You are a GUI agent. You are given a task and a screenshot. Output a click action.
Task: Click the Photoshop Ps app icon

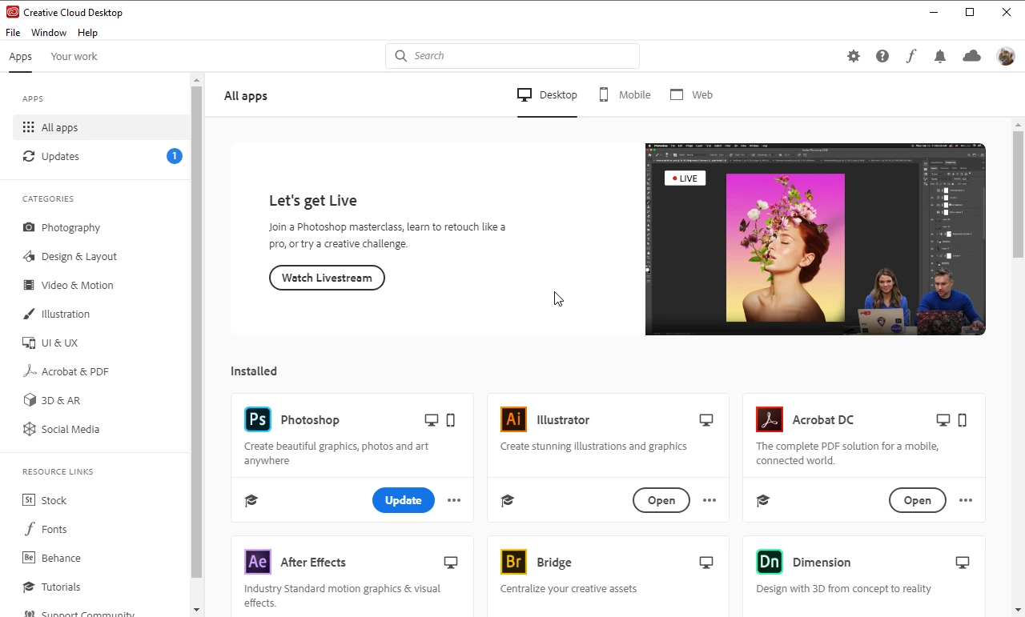click(x=258, y=419)
